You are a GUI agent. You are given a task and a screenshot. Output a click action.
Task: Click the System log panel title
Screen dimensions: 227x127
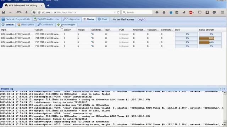[7, 89]
